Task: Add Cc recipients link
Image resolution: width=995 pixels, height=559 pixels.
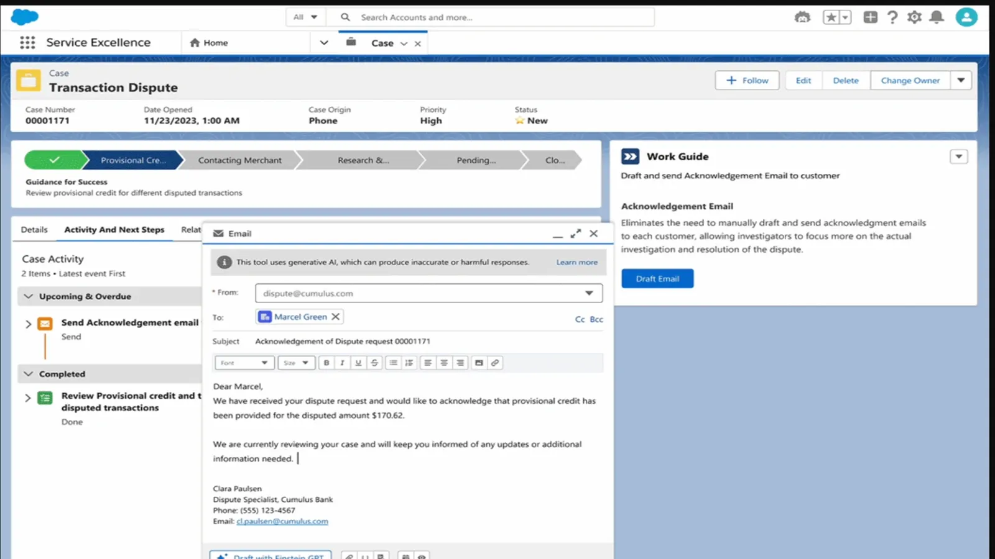Action: [580, 319]
